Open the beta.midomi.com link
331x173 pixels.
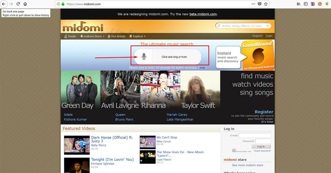[x=203, y=14]
